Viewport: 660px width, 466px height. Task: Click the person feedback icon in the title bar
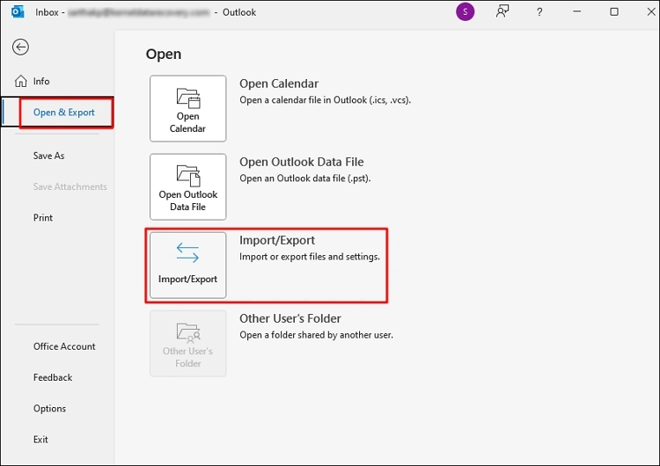[502, 12]
